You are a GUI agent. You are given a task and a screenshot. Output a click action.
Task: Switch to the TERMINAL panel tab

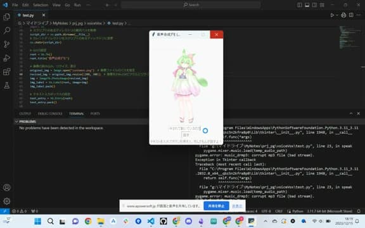[x=76, y=113]
